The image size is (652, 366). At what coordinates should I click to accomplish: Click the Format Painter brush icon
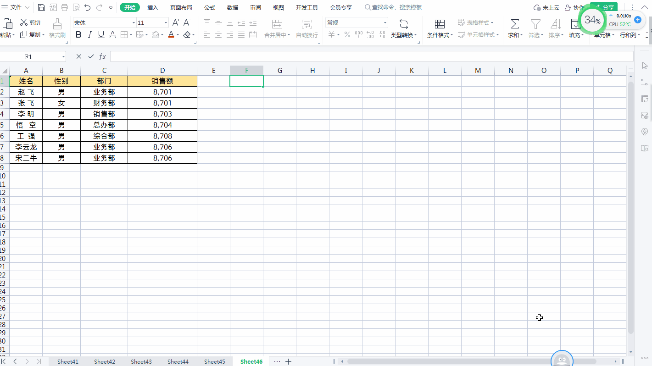pyautogui.click(x=57, y=23)
